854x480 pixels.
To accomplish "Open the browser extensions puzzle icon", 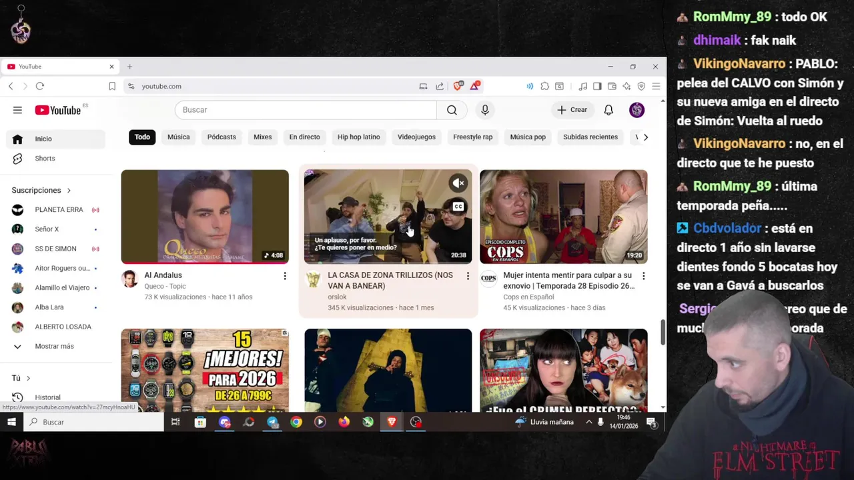I will pyautogui.click(x=545, y=86).
